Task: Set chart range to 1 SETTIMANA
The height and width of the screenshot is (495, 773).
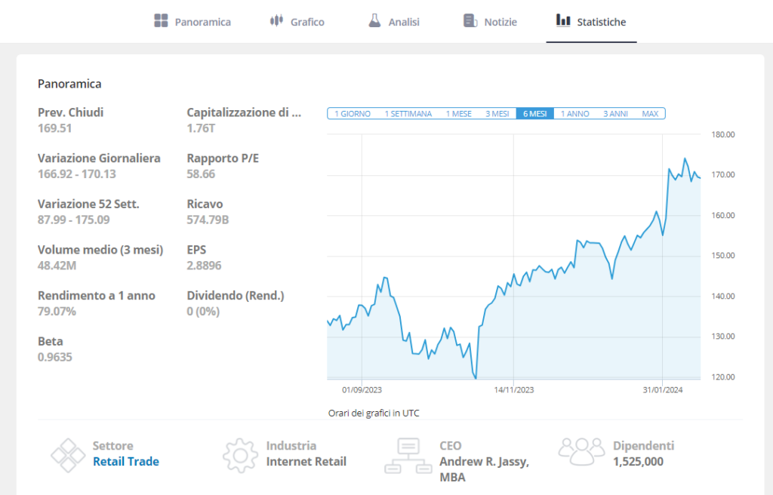Action: 408,114
